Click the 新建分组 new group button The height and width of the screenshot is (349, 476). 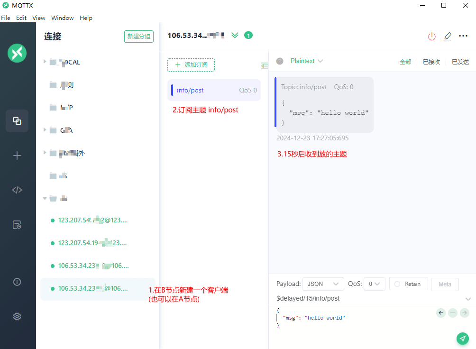pos(139,37)
